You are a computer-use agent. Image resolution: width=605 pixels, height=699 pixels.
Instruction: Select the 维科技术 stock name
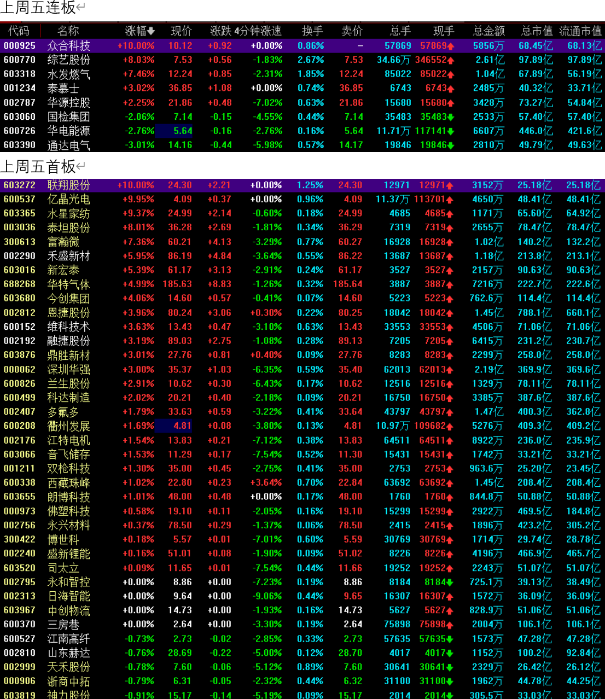(69, 327)
